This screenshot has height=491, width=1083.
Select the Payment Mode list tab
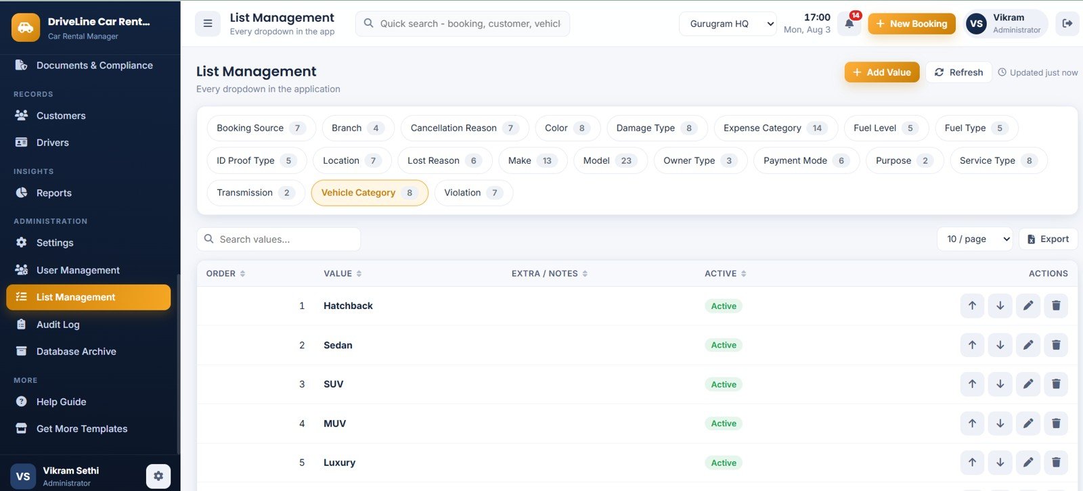tap(806, 160)
